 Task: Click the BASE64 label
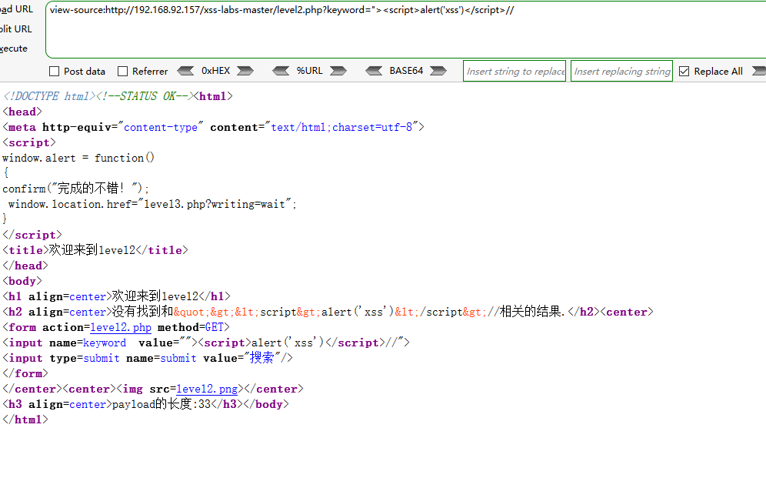(x=406, y=71)
